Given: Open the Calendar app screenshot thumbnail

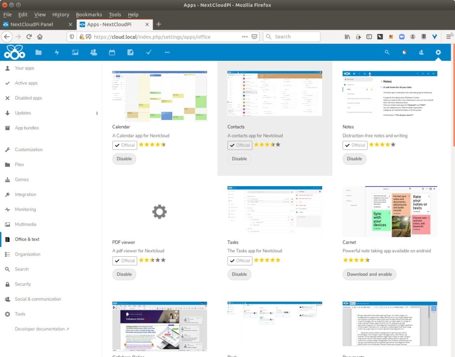Looking at the screenshot, I should (160, 96).
